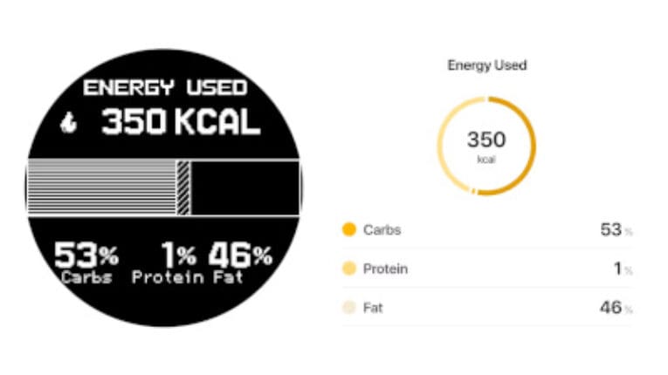Click the 46 % value in Fat row
This screenshot has width=668, height=375.
[616, 307]
